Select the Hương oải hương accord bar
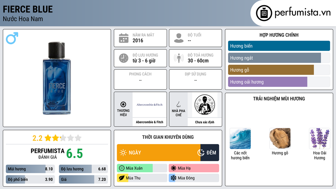Screen dimensions: 336x189 tap(279, 82)
